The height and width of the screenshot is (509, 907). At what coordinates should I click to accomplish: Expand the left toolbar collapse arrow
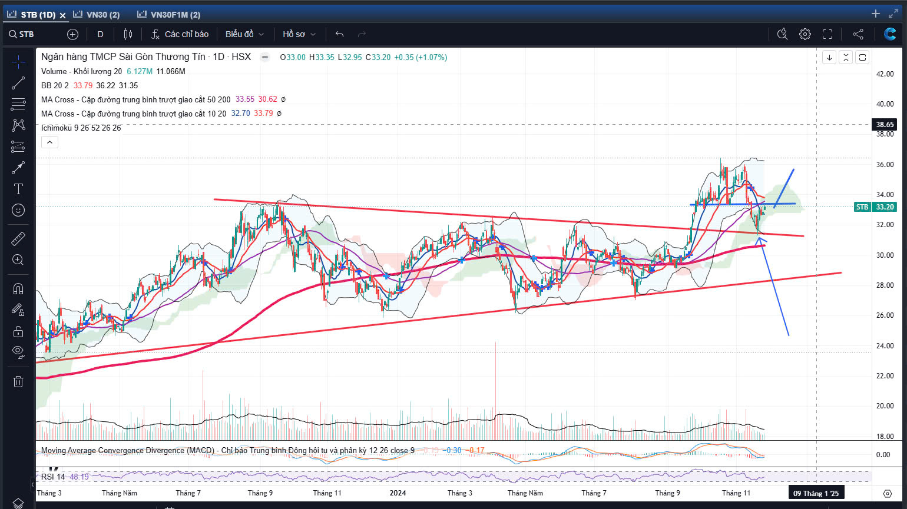pos(32,484)
